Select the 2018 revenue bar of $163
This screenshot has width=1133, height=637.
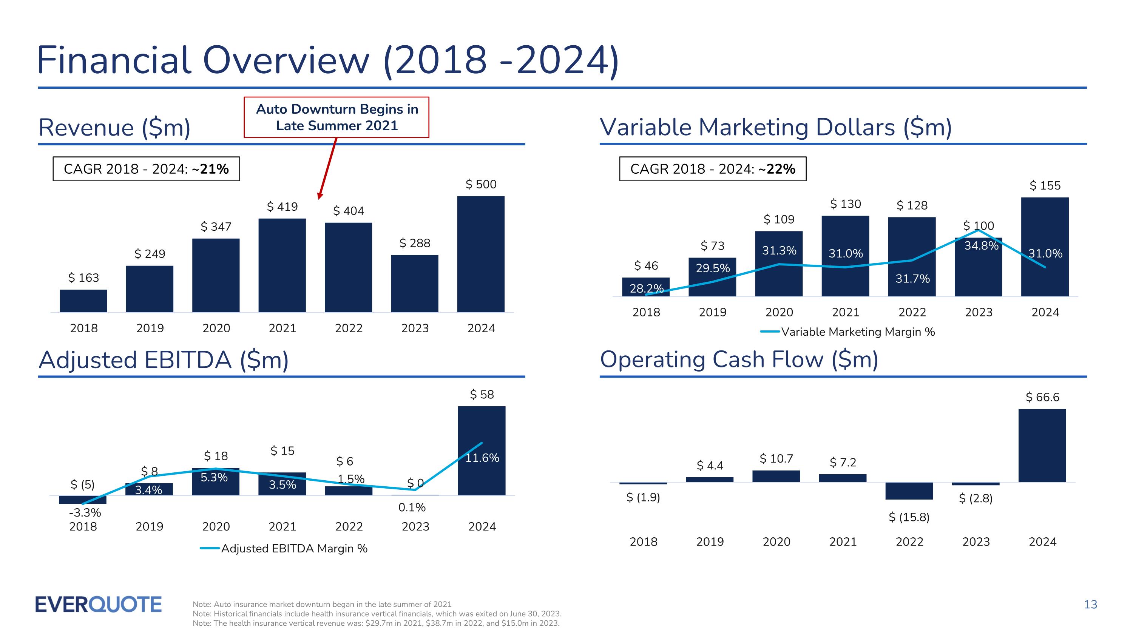click(x=83, y=301)
